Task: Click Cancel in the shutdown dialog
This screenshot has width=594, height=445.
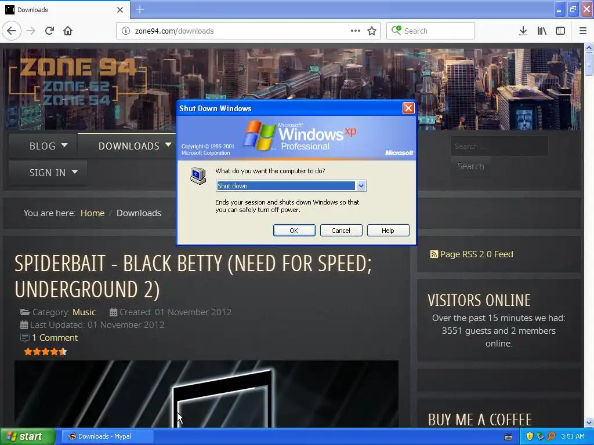Action: 341,231
